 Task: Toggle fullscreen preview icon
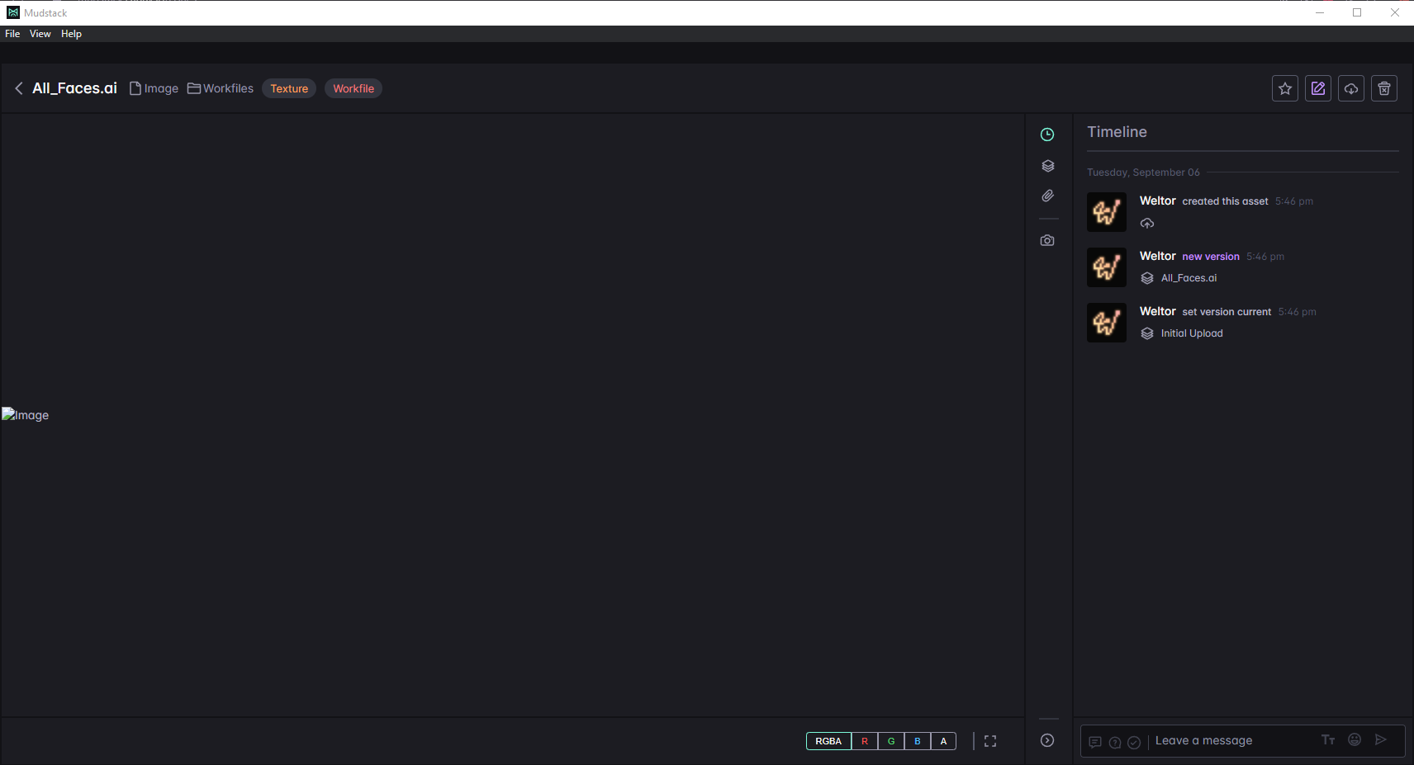pyautogui.click(x=990, y=741)
